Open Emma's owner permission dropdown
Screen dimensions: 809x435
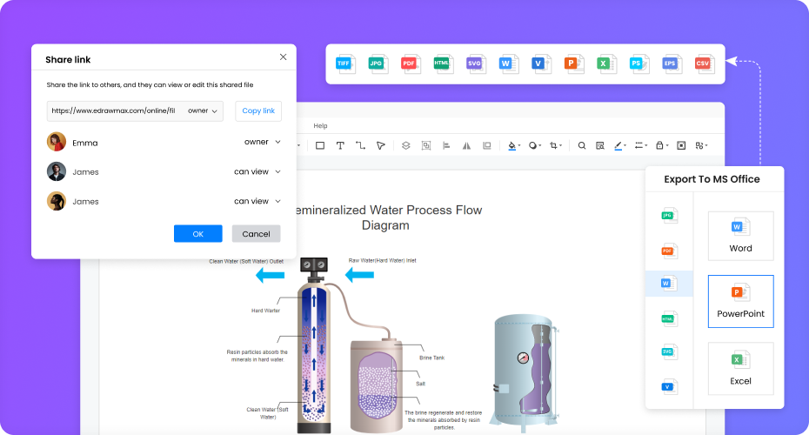262,142
